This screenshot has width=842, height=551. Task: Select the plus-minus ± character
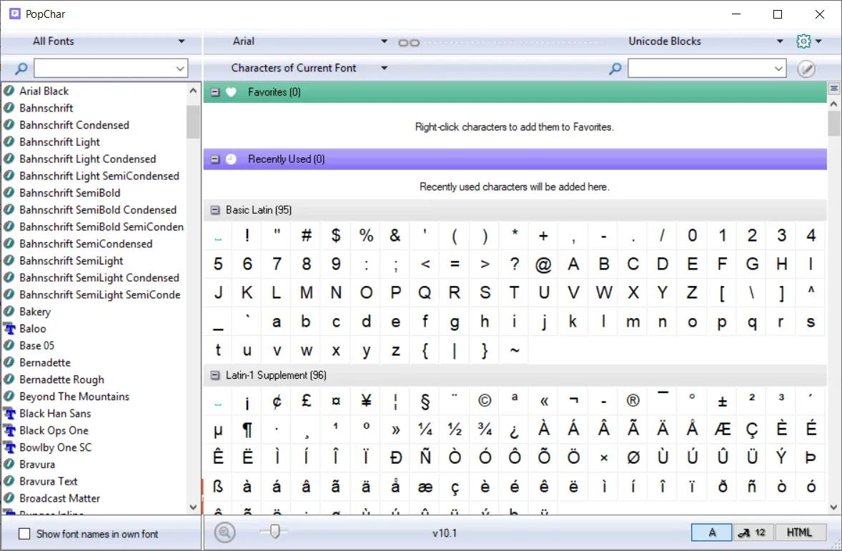722,400
